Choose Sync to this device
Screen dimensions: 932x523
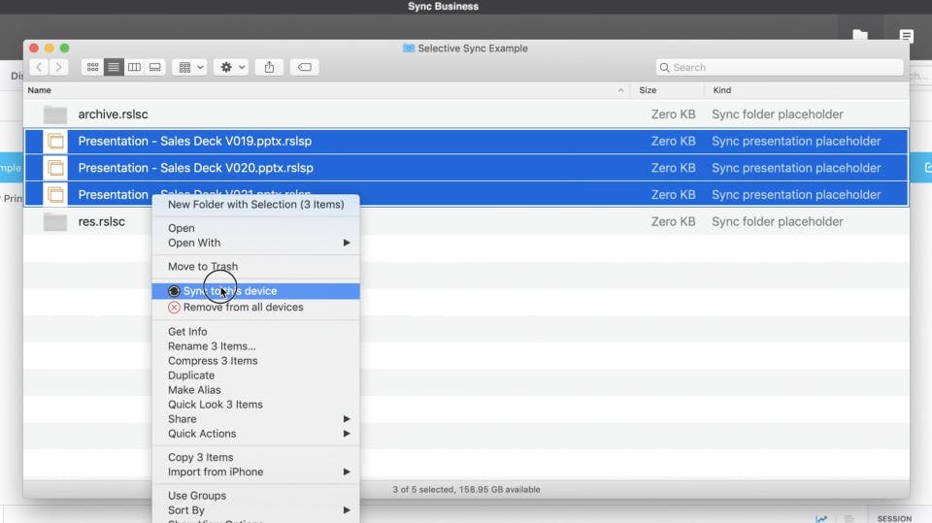255,291
